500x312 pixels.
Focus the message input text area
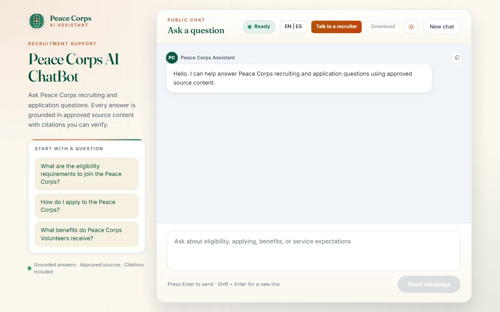click(314, 251)
